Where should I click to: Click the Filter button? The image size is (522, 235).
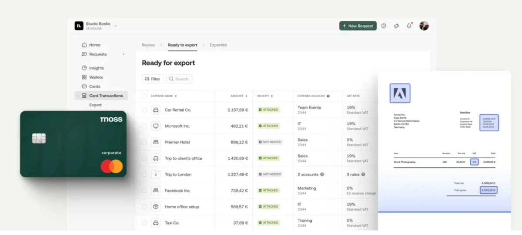(x=153, y=79)
